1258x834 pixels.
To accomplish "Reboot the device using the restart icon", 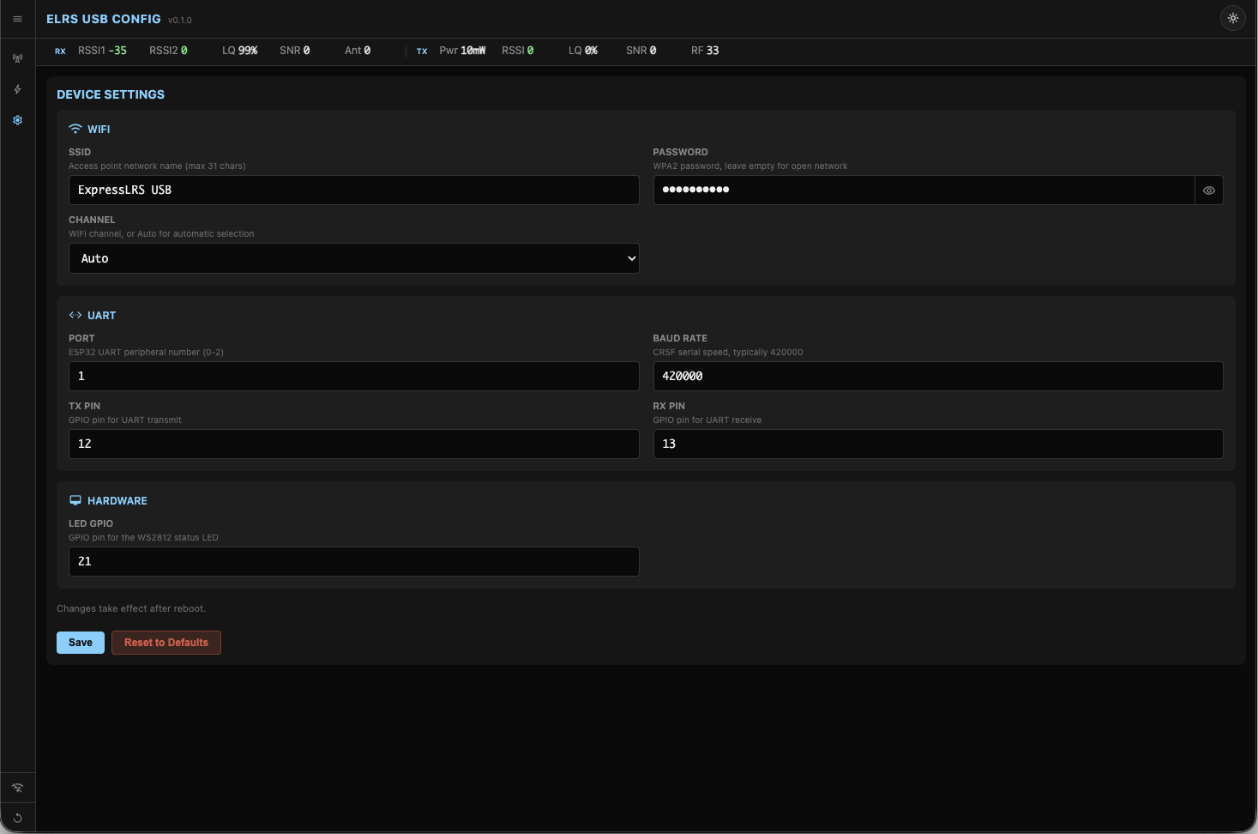I will (17, 818).
